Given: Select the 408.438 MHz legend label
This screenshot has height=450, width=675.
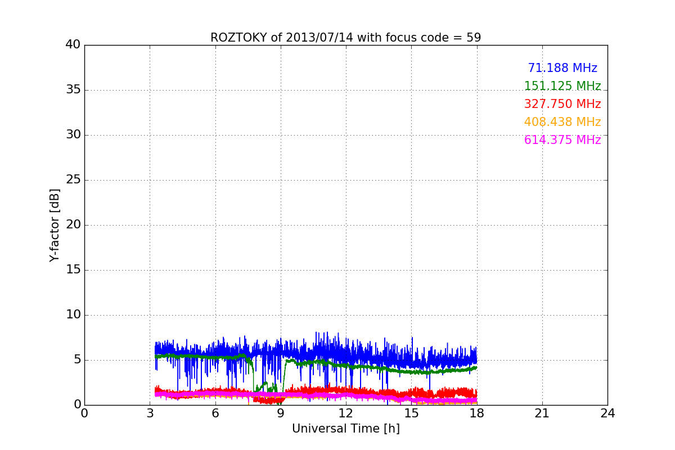Looking at the screenshot, I should (562, 122).
